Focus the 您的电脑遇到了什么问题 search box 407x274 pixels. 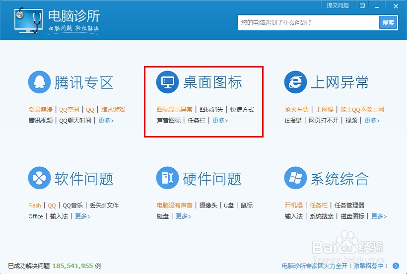(x=308, y=22)
